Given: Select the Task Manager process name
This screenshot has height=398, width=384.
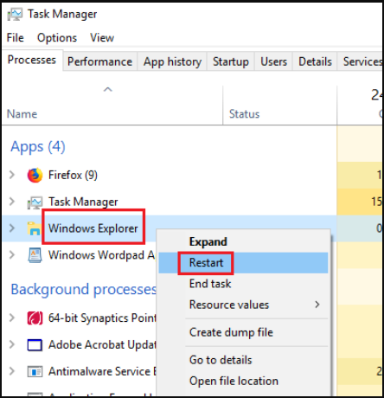Looking at the screenshot, I should [x=83, y=202].
